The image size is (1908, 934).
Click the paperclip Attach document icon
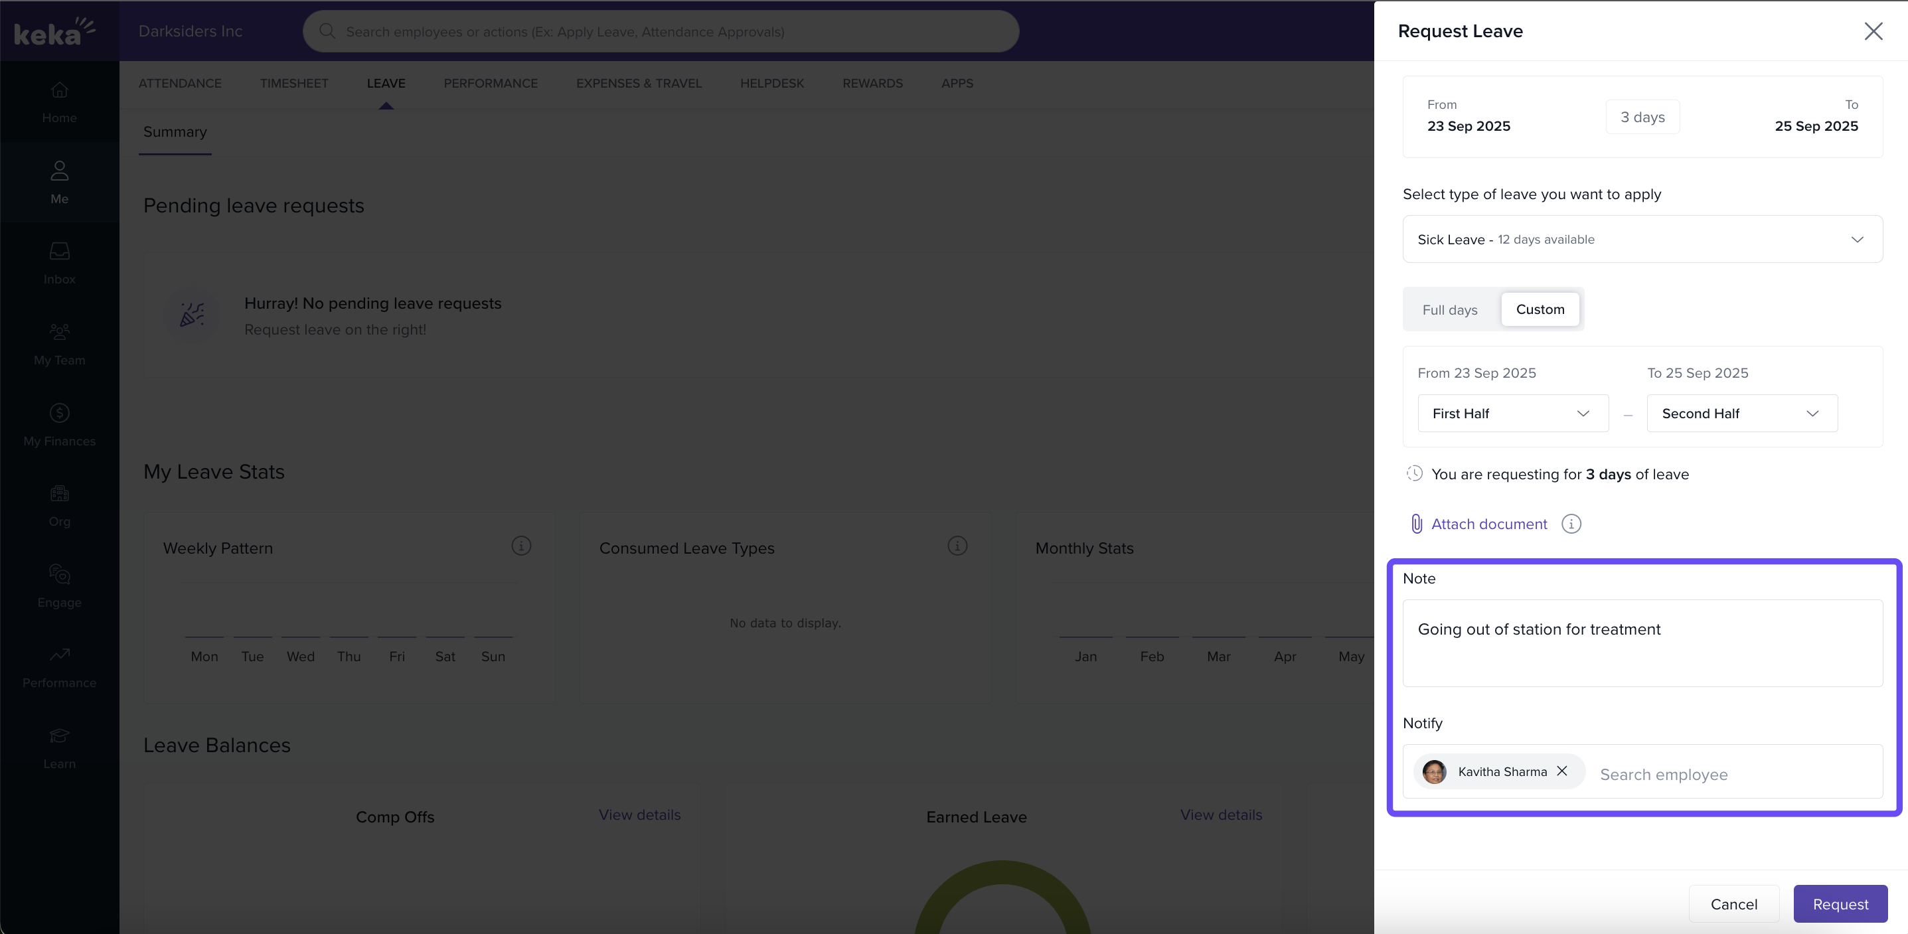click(1415, 524)
